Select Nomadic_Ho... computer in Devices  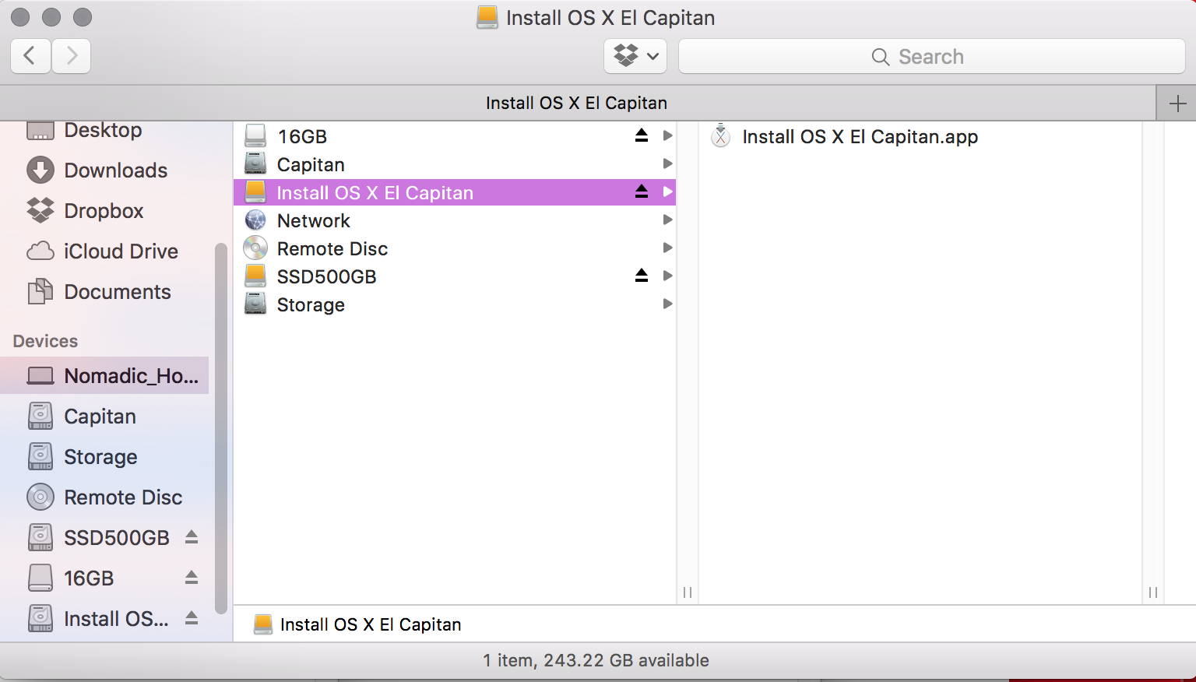[x=104, y=376]
